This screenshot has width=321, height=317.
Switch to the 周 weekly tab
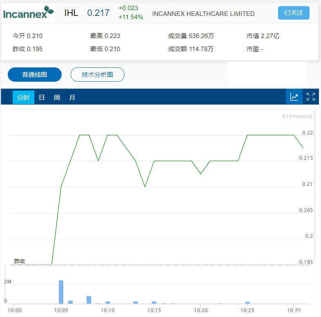tap(57, 97)
